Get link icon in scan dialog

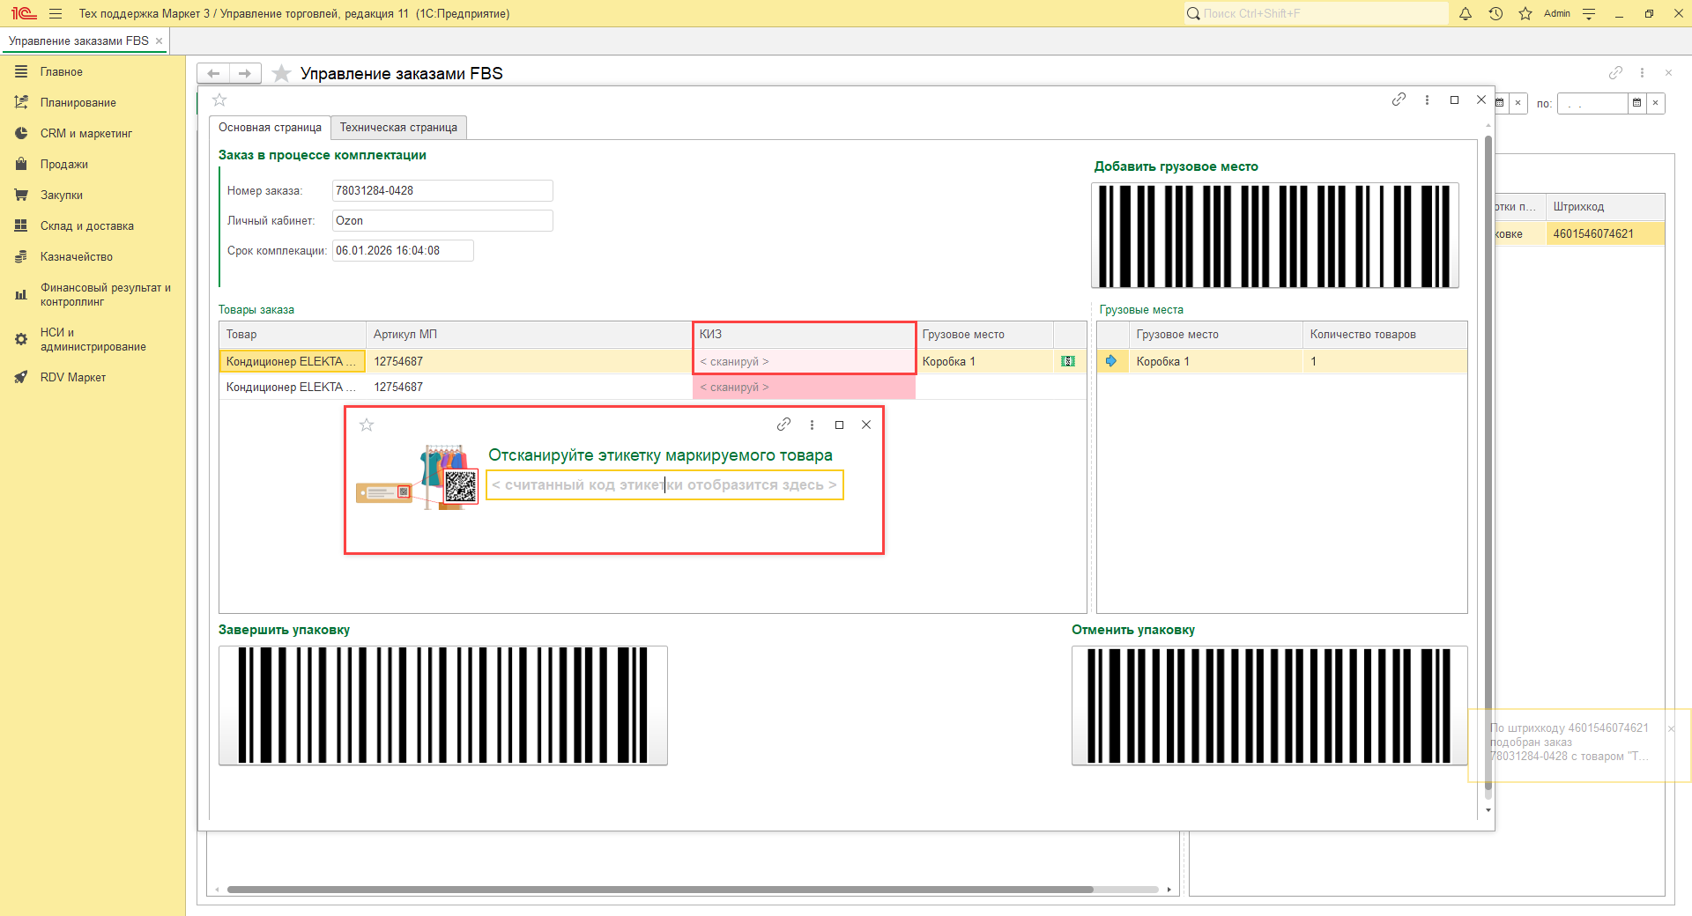[783, 425]
